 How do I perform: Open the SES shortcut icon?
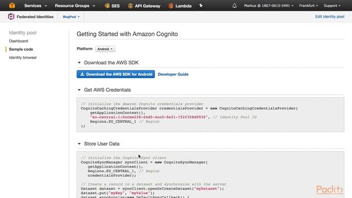click(x=107, y=6)
